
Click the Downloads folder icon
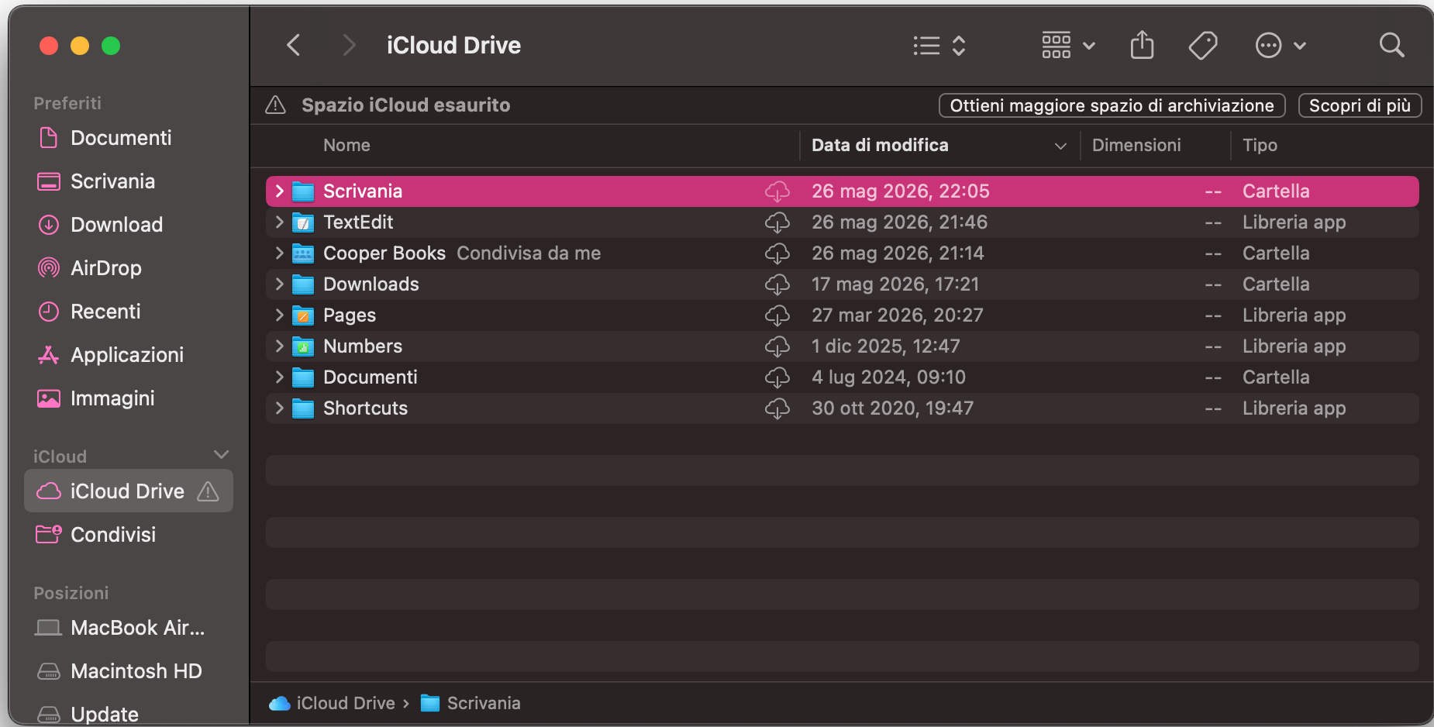[303, 284]
